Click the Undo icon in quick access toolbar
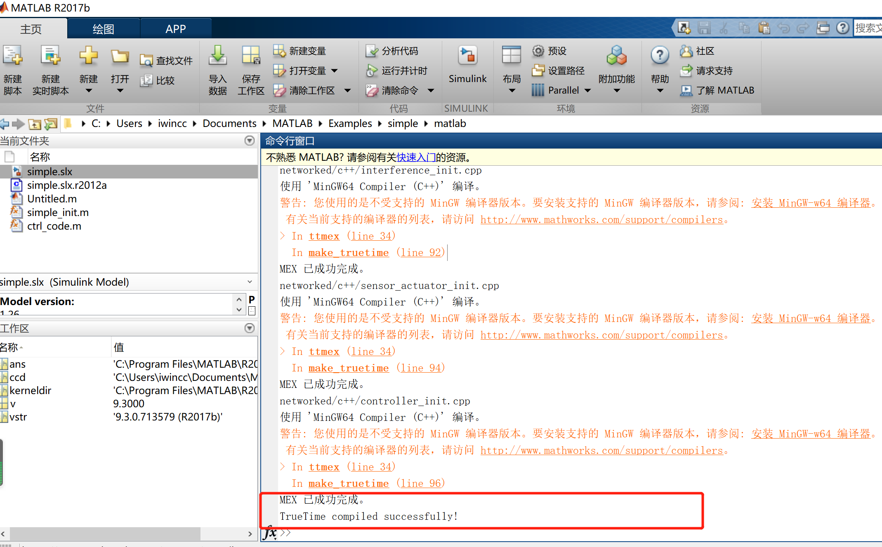This screenshot has height=547, width=882. (784, 28)
